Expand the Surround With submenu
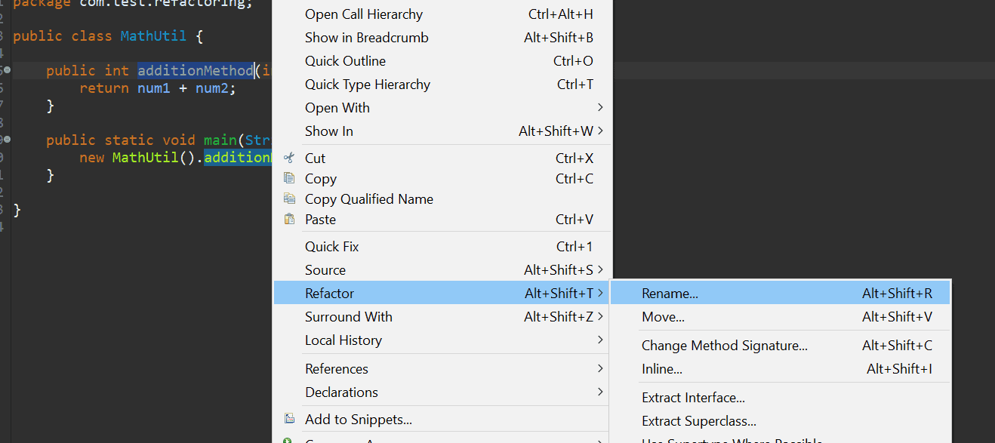Viewport: 995px width, 443px height. click(442, 317)
